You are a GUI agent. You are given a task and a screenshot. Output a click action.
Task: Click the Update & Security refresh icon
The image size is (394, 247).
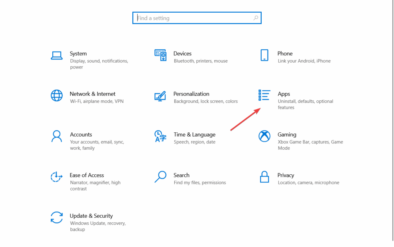point(57,217)
